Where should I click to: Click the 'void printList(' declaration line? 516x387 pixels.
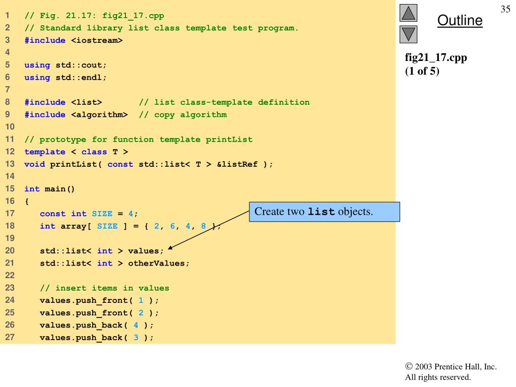(x=149, y=164)
